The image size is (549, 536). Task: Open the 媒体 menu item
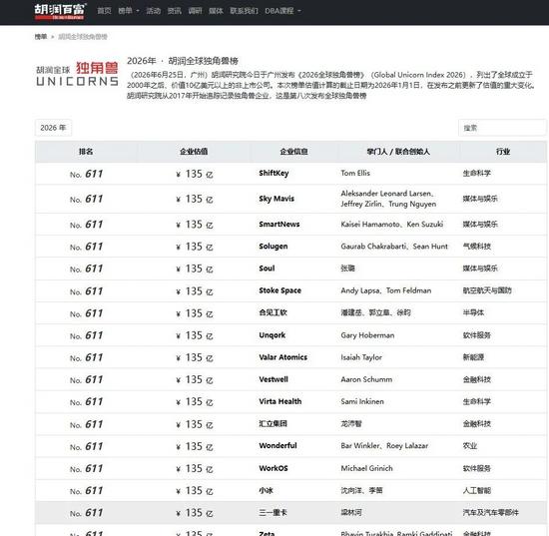[216, 11]
